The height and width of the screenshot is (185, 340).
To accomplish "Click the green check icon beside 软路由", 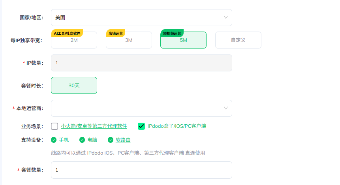I will [111, 140].
